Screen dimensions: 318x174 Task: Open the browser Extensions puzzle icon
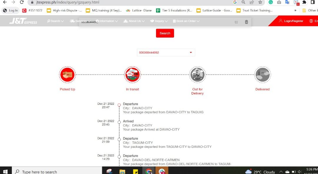304,2
